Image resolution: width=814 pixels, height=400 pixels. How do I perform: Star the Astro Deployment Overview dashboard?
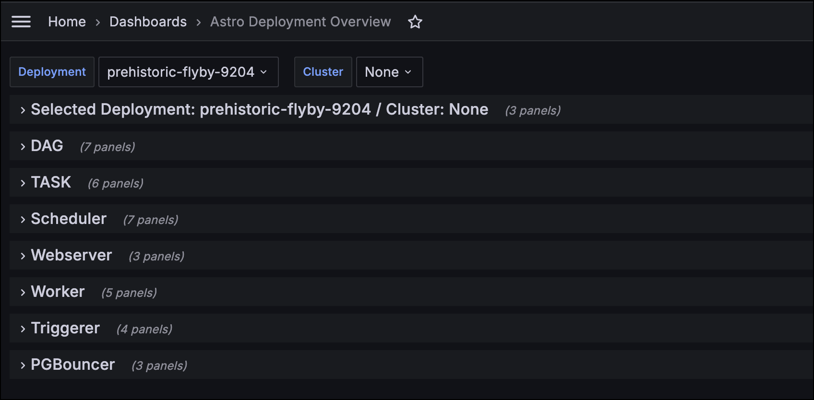[x=415, y=22]
